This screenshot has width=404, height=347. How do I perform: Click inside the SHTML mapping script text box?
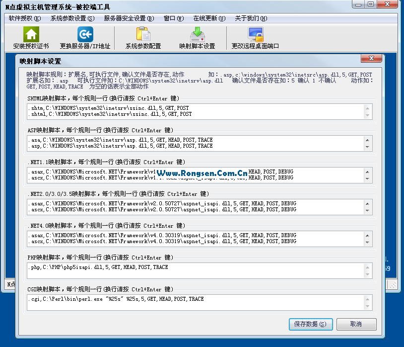196,111
